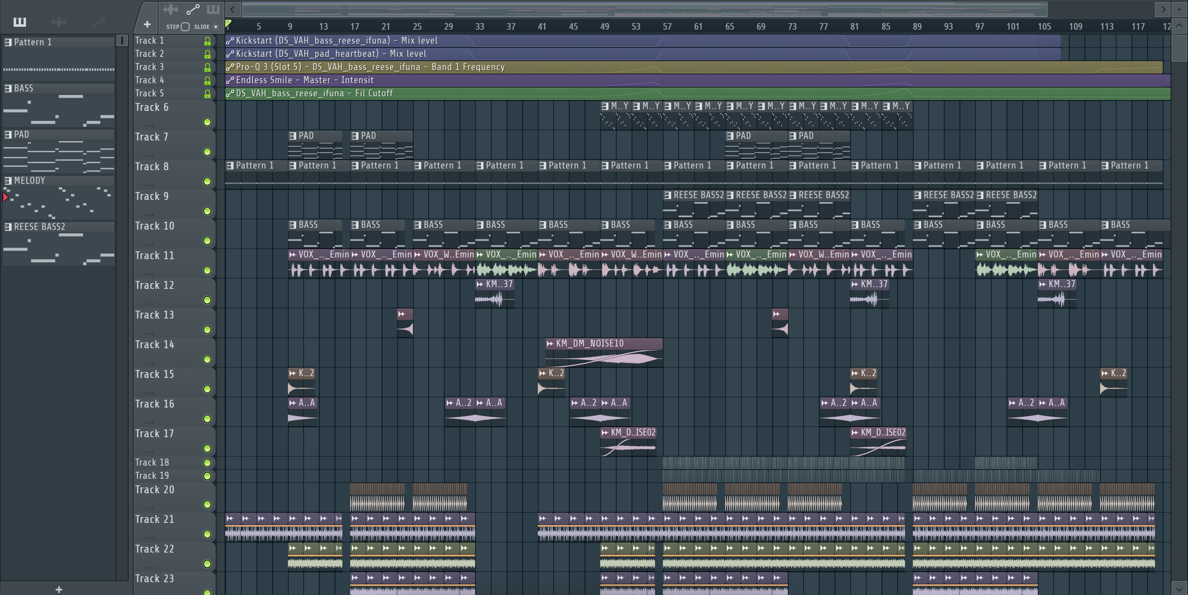Click the audio waveform focus icon above Track 1
The height and width of the screenshot is (595, 1188).
pyautogui.click(x=170, y=9)
